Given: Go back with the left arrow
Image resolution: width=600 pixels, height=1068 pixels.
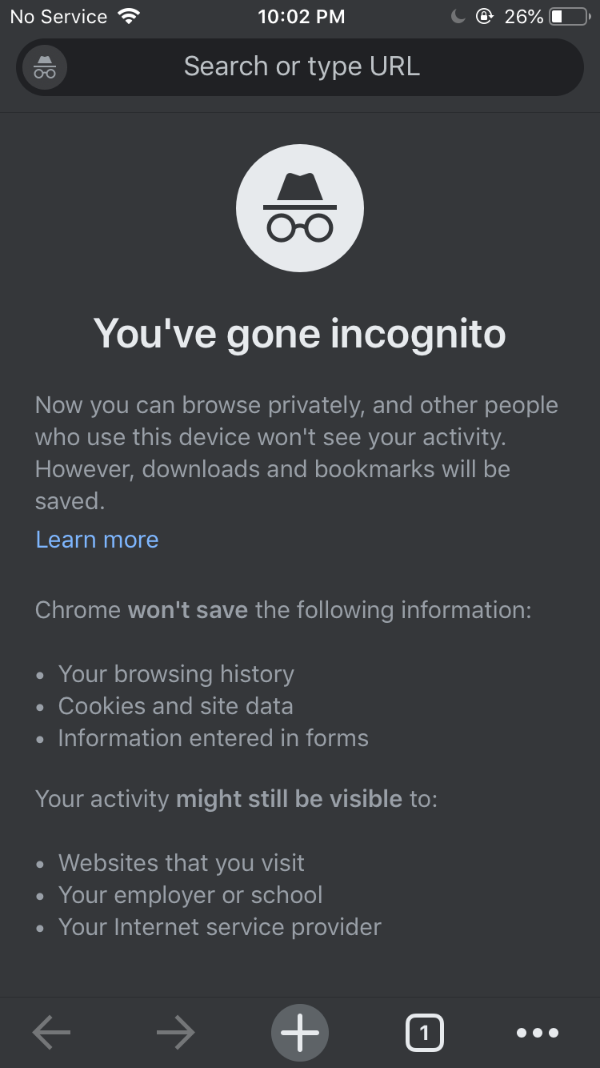Looking at the screenshot, I should [x=51, y=1033].
